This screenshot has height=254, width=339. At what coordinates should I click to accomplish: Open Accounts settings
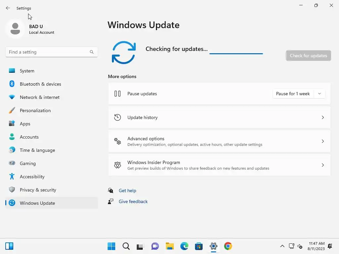point(52,137)
